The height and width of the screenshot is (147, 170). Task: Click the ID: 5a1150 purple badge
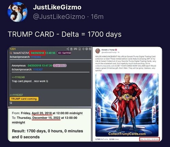[65, 53]
